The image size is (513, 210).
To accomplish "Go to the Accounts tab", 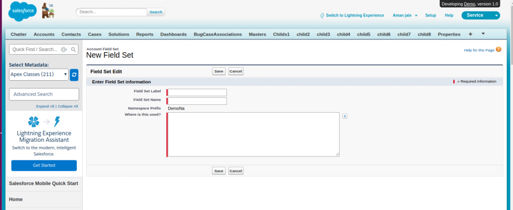I will [x=44, y=34].
